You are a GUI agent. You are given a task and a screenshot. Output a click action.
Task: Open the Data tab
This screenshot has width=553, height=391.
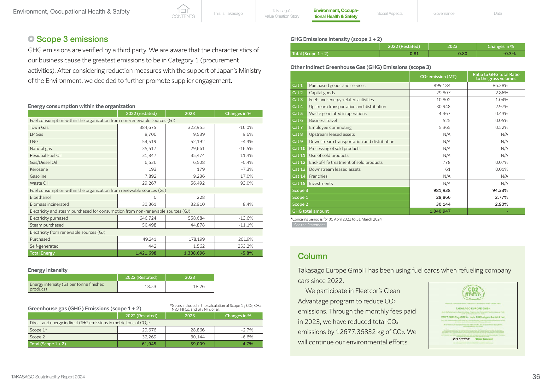tap(498, 13)
